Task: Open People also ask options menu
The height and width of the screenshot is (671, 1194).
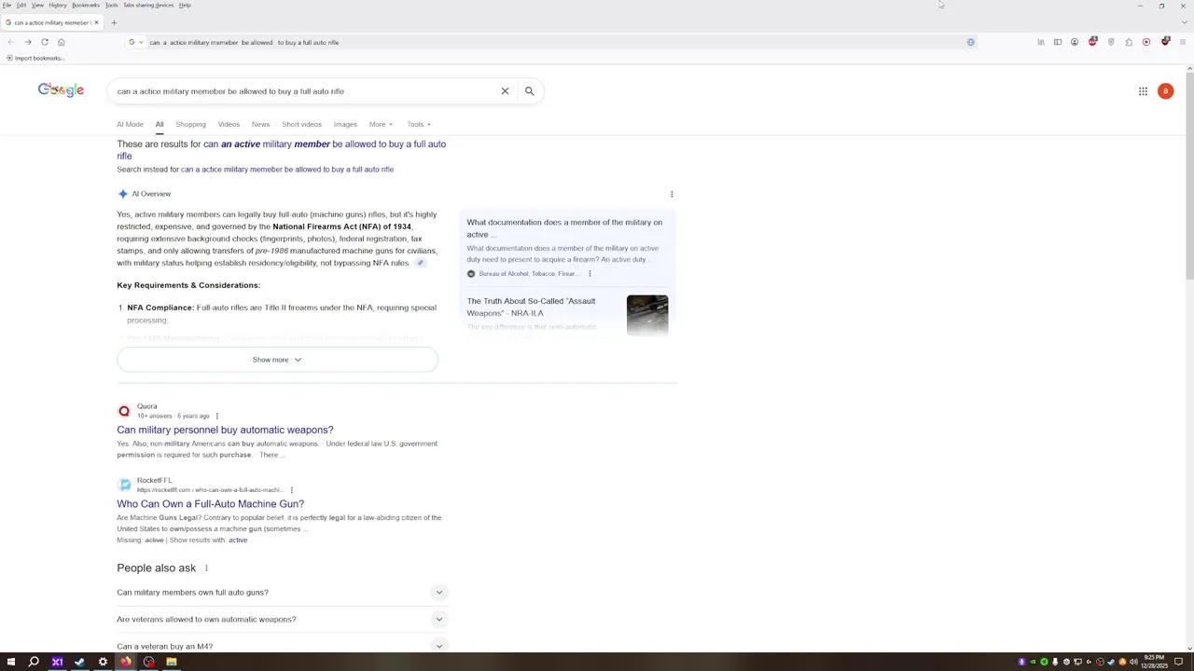Action: click(206, 568)
